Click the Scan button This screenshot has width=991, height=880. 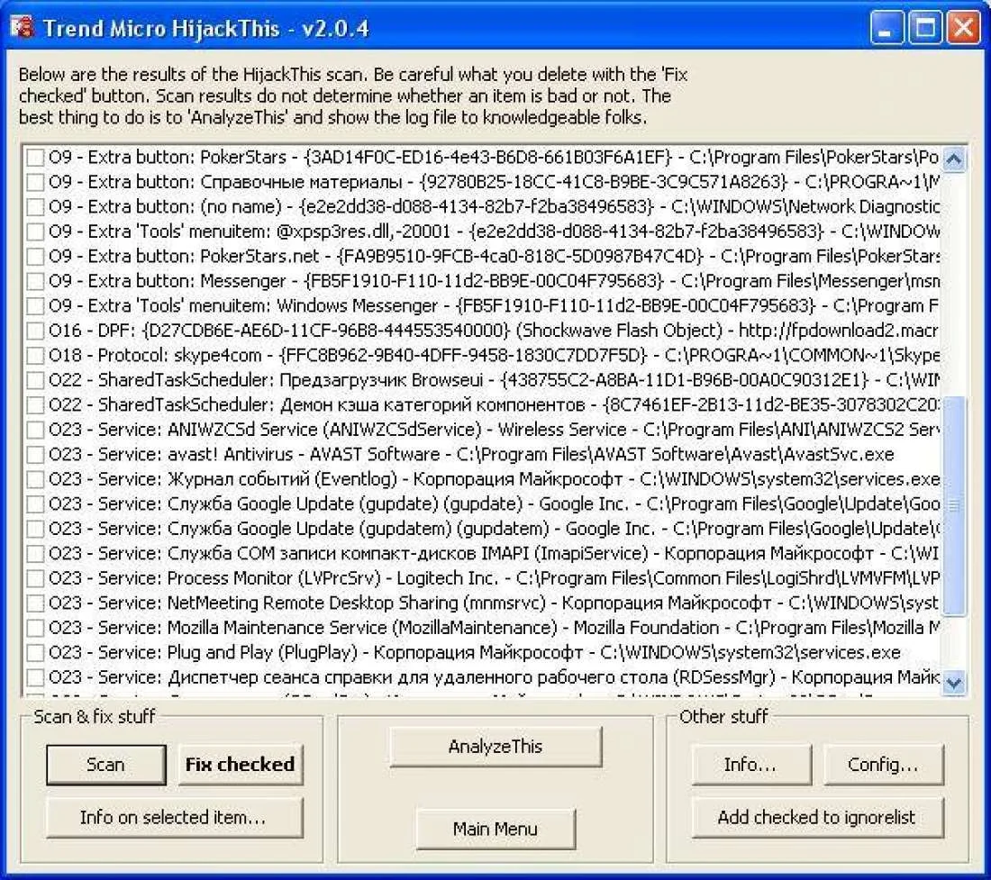pos(105,765)
